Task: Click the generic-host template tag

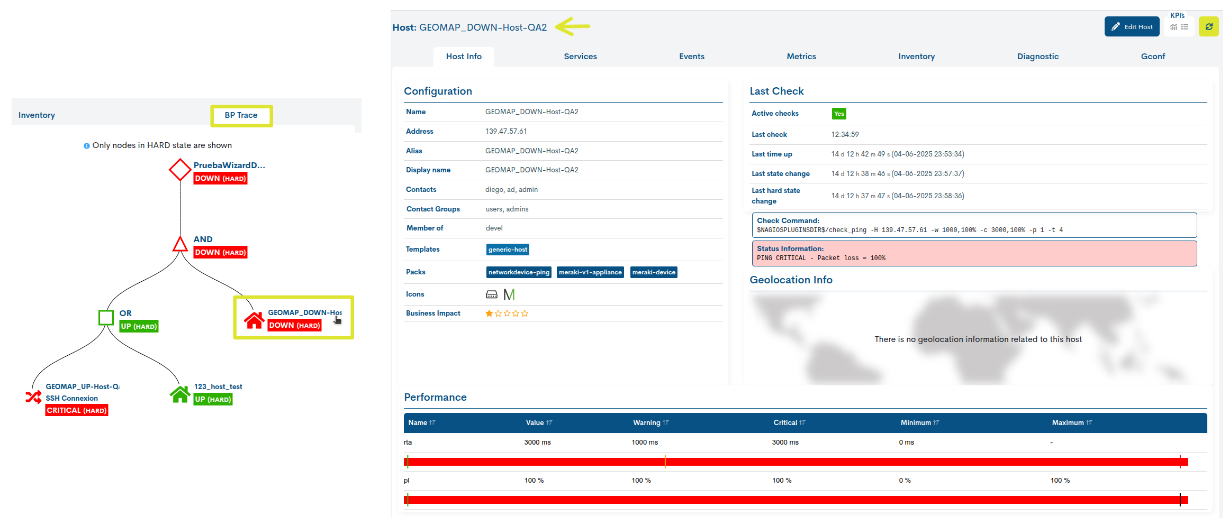Action: coord(508,250)
